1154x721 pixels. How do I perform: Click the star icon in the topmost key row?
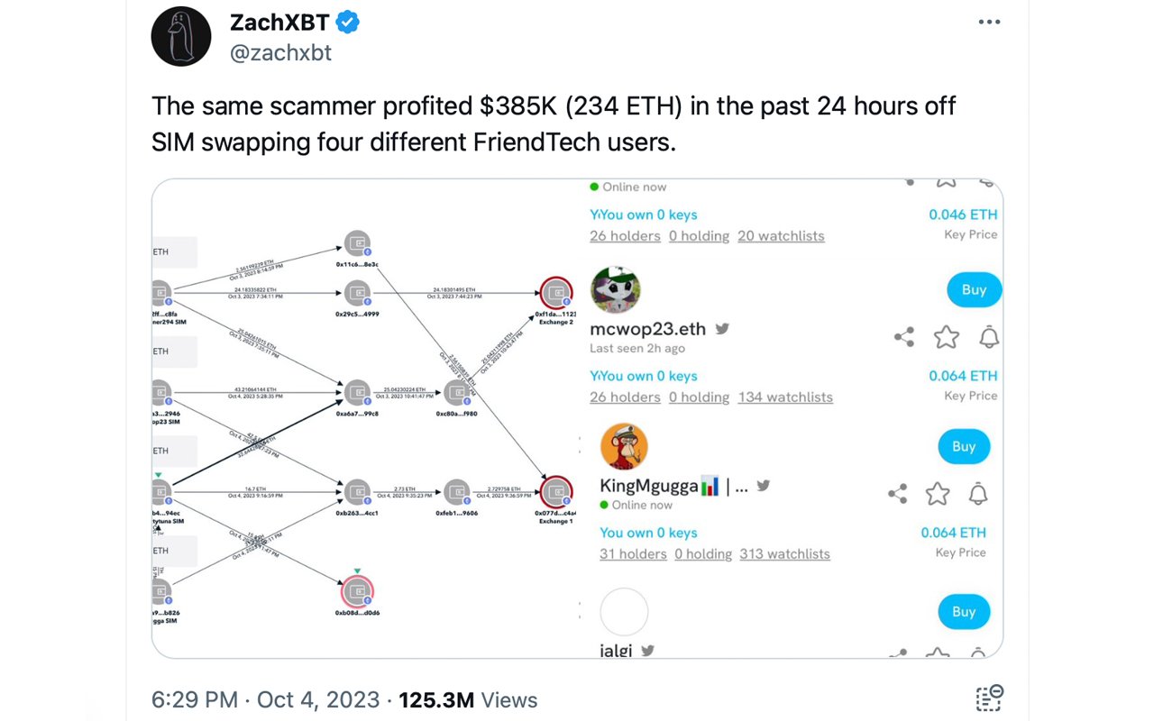coord(946,181)
